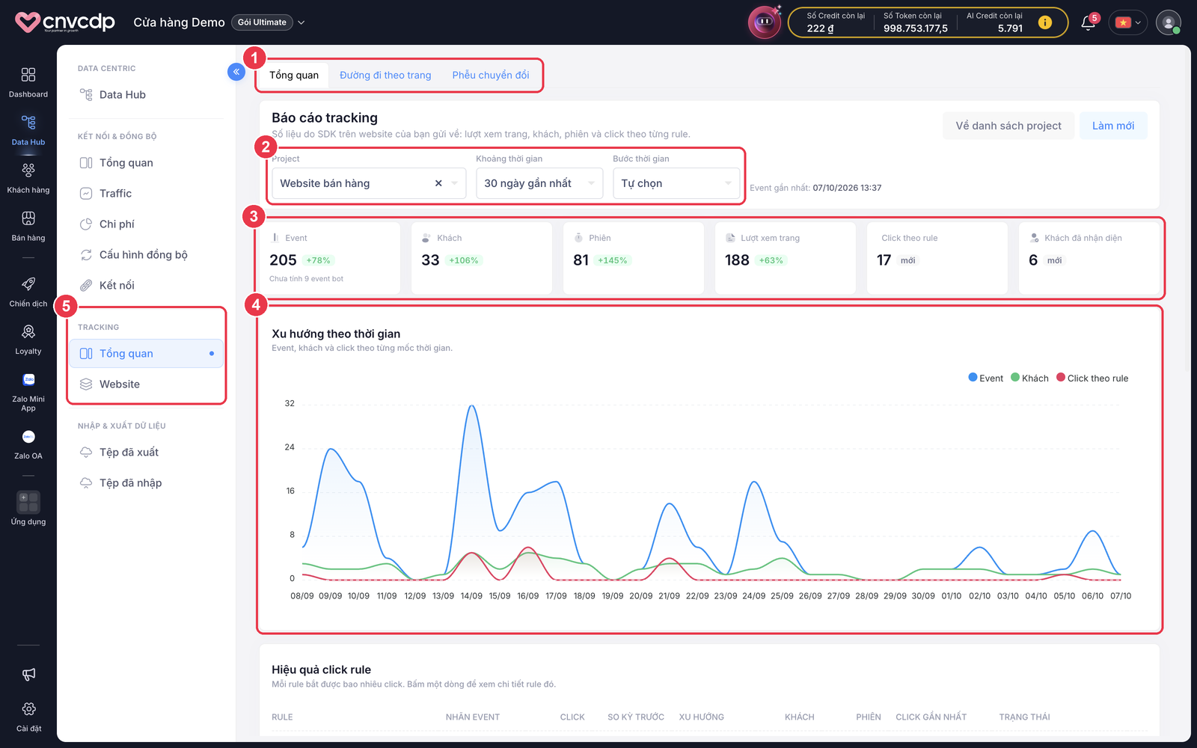This screenshot has height=748, width=1197.
Task: Open Cấu hình đồng bộ menu item
Action: tap(146, 254)
